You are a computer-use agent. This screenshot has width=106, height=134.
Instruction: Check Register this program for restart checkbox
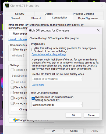[12, 98]
